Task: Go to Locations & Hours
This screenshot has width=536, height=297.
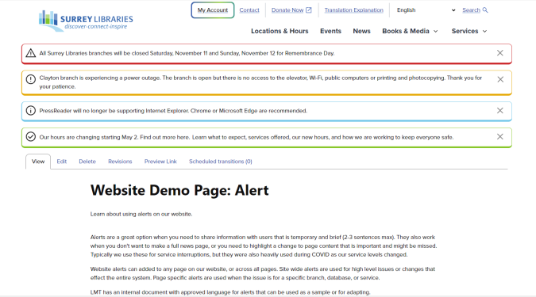Action: (x=280, y=31)
